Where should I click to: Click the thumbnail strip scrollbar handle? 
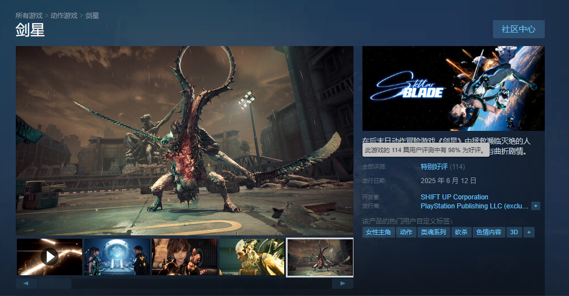click(x=54, y=283)
